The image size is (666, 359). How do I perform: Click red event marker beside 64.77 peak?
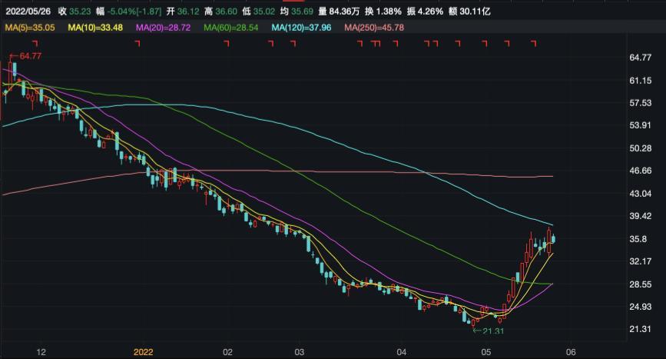coord(35,44)
